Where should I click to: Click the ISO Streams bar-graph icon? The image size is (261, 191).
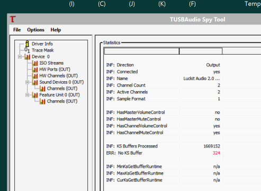click(35, 63)
